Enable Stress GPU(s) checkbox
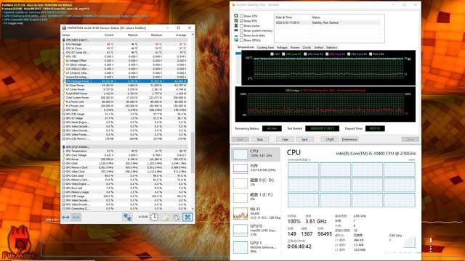465x261 pixels. click(x=241, y=41)
